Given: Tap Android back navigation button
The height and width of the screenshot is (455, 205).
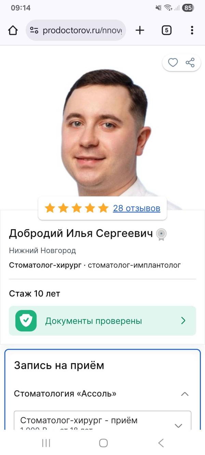Looking at the screenshot, I should click(x=161, y=443).
